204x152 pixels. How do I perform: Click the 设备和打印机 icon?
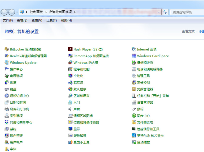point(7,109)
